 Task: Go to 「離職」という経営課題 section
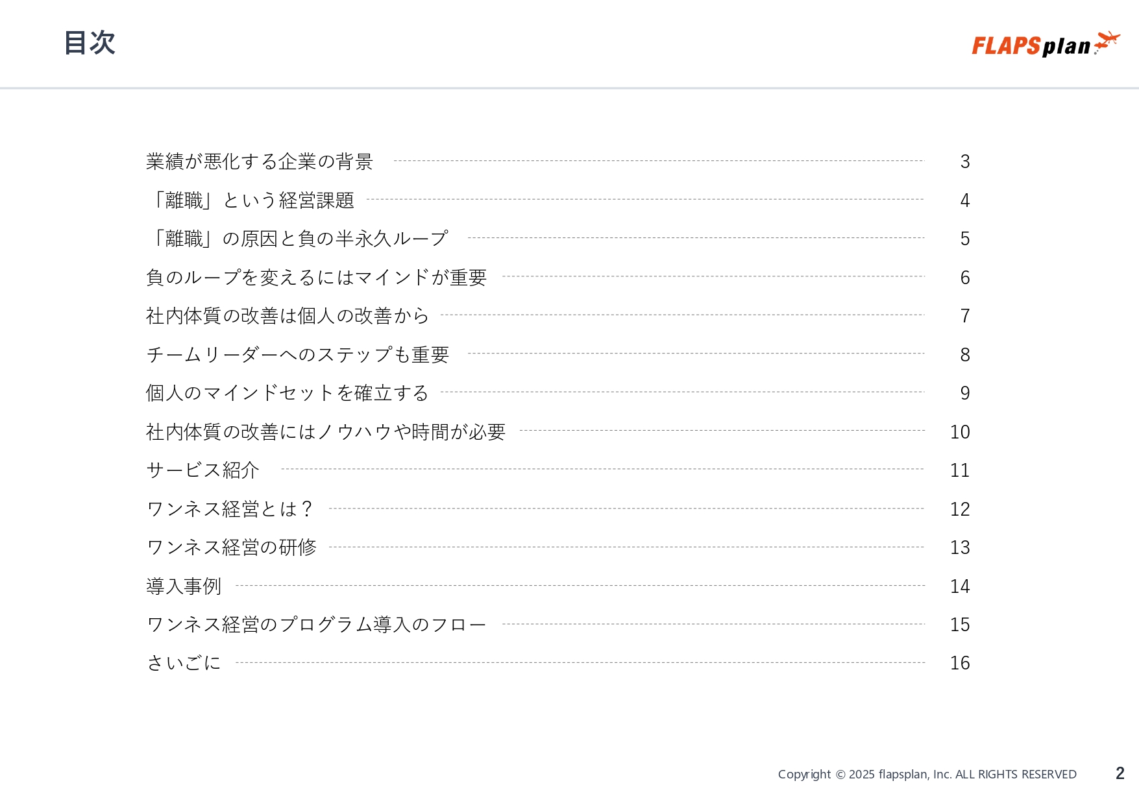[251, 200]
